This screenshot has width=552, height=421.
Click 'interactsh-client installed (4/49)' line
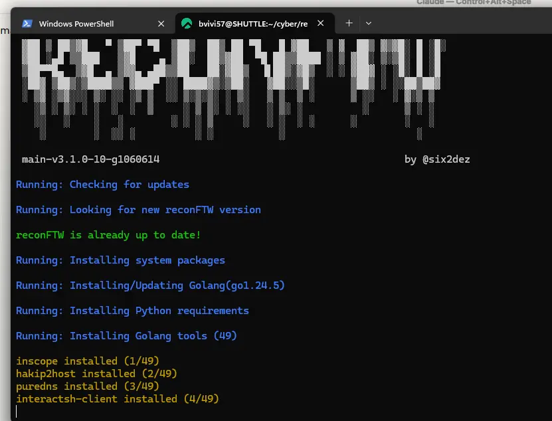[x=118, y=399]
